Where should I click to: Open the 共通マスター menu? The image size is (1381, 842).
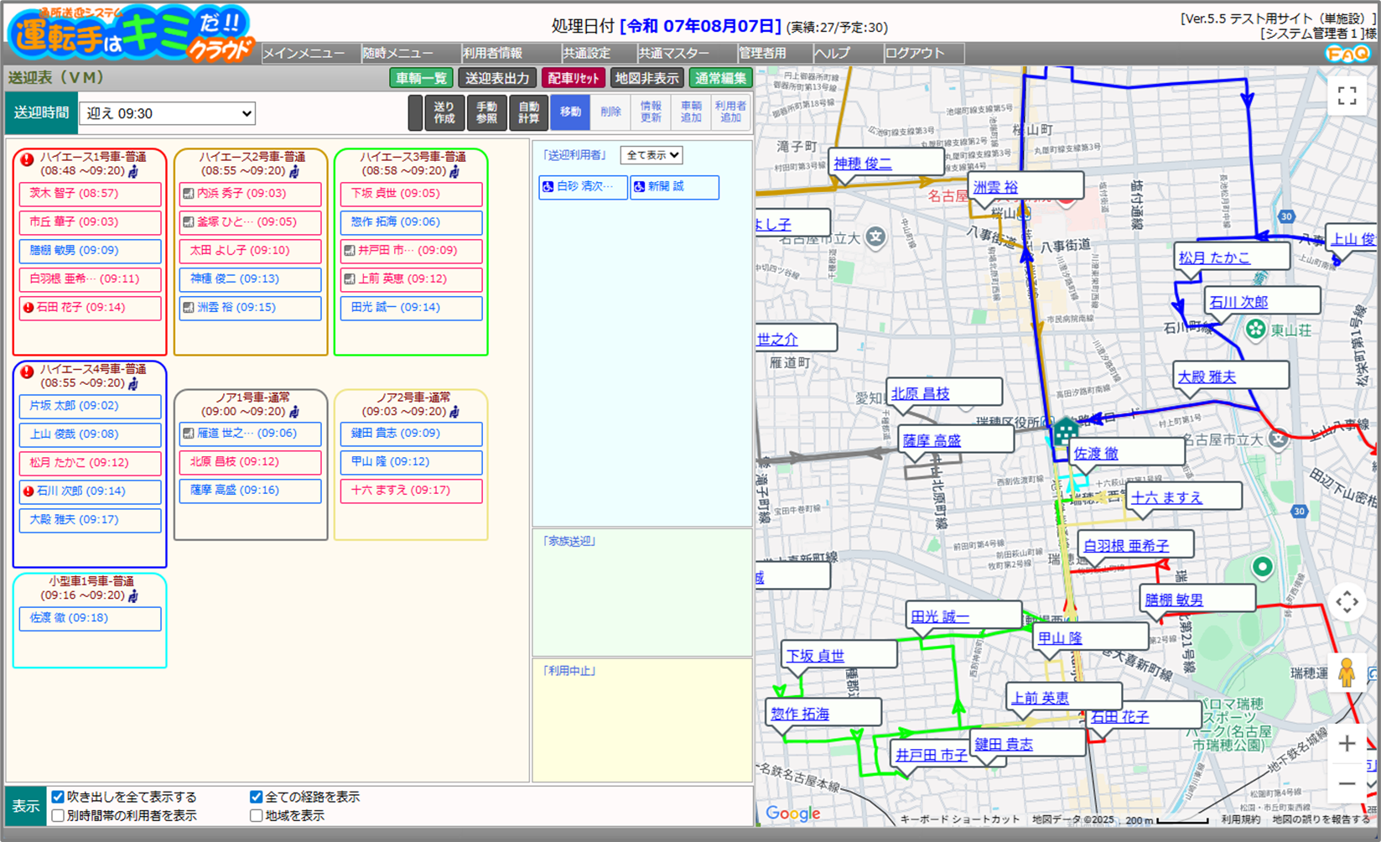coord(673,54)
